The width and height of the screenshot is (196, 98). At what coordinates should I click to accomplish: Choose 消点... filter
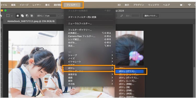(x=89, y=46)
